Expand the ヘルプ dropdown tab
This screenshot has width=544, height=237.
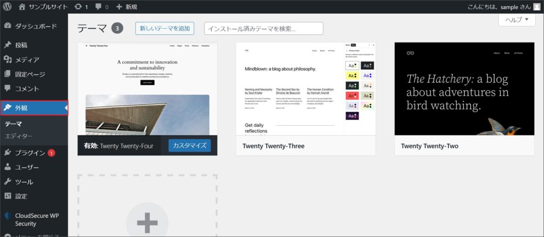(x=517, y=20)
